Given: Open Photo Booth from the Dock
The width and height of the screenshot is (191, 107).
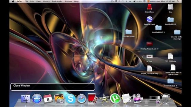Looking at the screenshot, I should coord(93,98).
